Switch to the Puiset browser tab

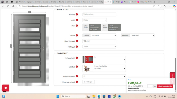pos(19,2)
